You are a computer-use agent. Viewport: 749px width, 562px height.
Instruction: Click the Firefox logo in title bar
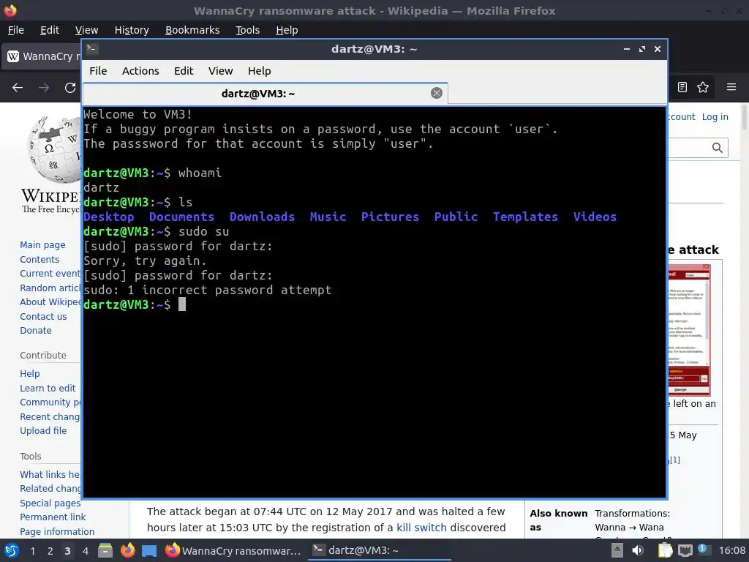tap(10, 10)
